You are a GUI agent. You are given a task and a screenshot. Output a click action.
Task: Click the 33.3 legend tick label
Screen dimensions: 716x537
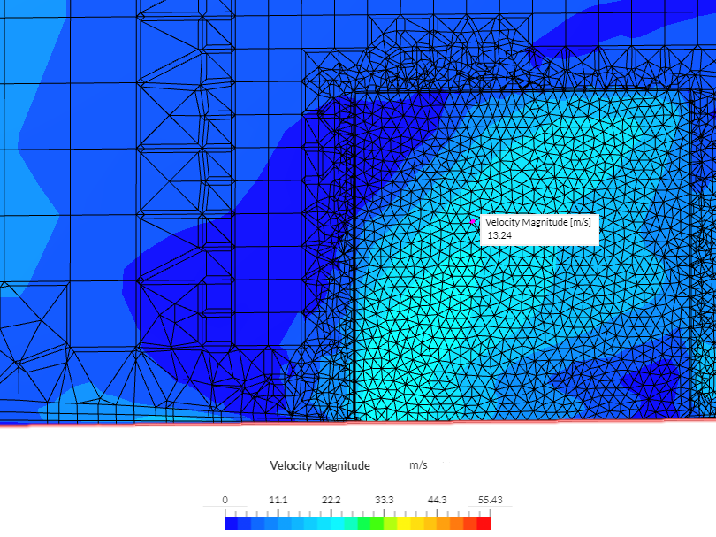click(x=384, y=500)
